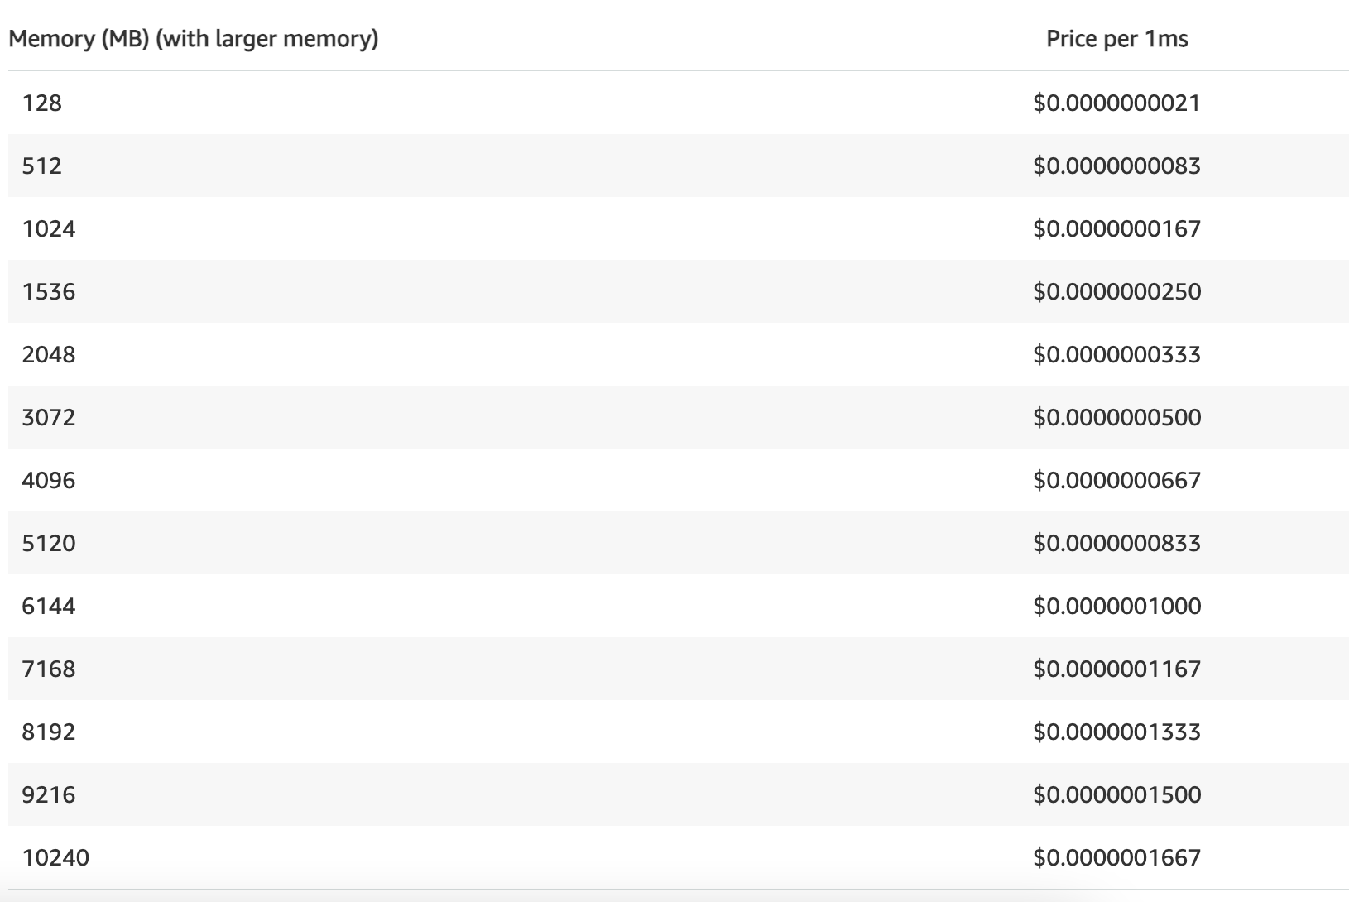Select the 9216 memory cell
Viewport: 1354px width, 902px height.
pyautogui.click(x=49, y=794)
